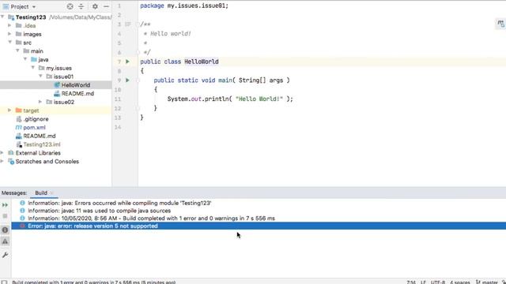Collapse the my.issues package
Viewport: 506px width, 284px height.
(33, 68)
